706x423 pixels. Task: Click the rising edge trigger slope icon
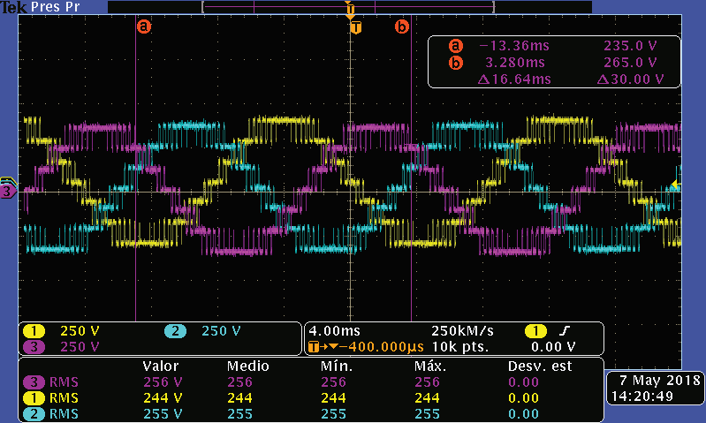pos(564,331)
